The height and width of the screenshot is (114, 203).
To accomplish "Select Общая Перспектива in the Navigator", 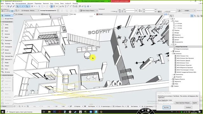I will click(181, 47).
